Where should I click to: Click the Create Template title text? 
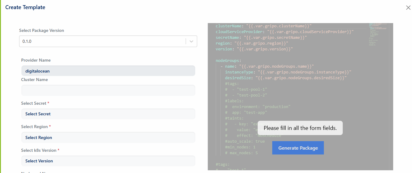(x=25, y=7)
